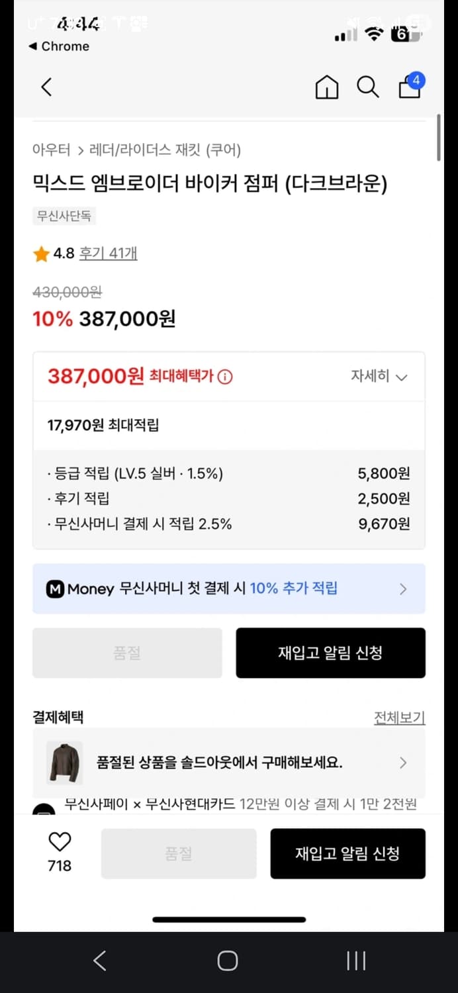Open the 솔드아웃 purchase suggestion chevron
This screenshot has width=458, height=993.
[404, 763]
